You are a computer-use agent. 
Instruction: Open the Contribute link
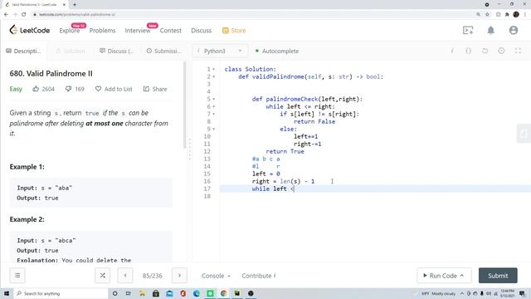[259, 276]
